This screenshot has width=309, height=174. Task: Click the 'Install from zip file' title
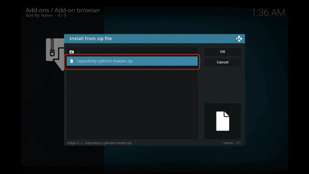pos(91,38)
